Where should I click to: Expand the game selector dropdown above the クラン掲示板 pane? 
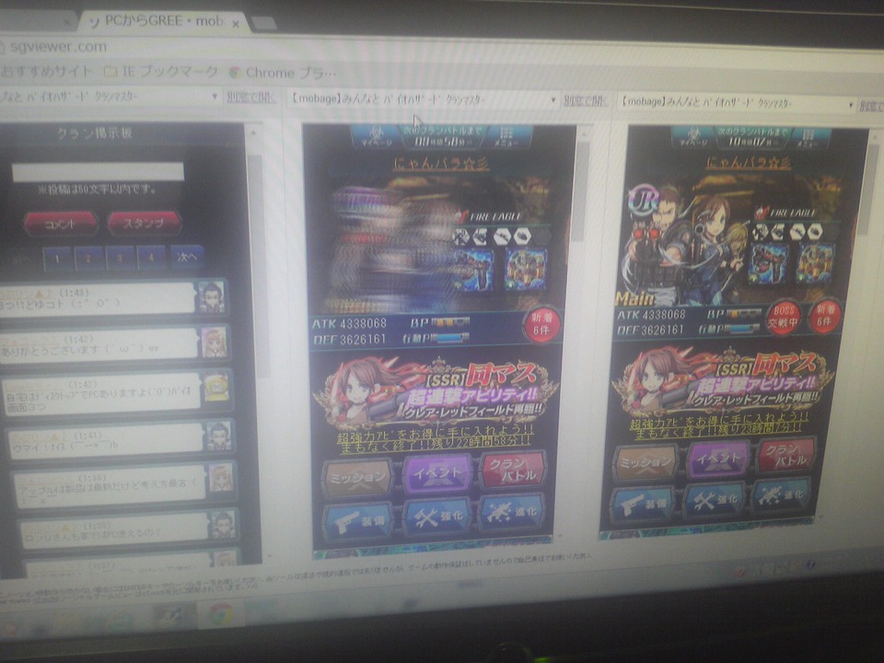point(215,97)
